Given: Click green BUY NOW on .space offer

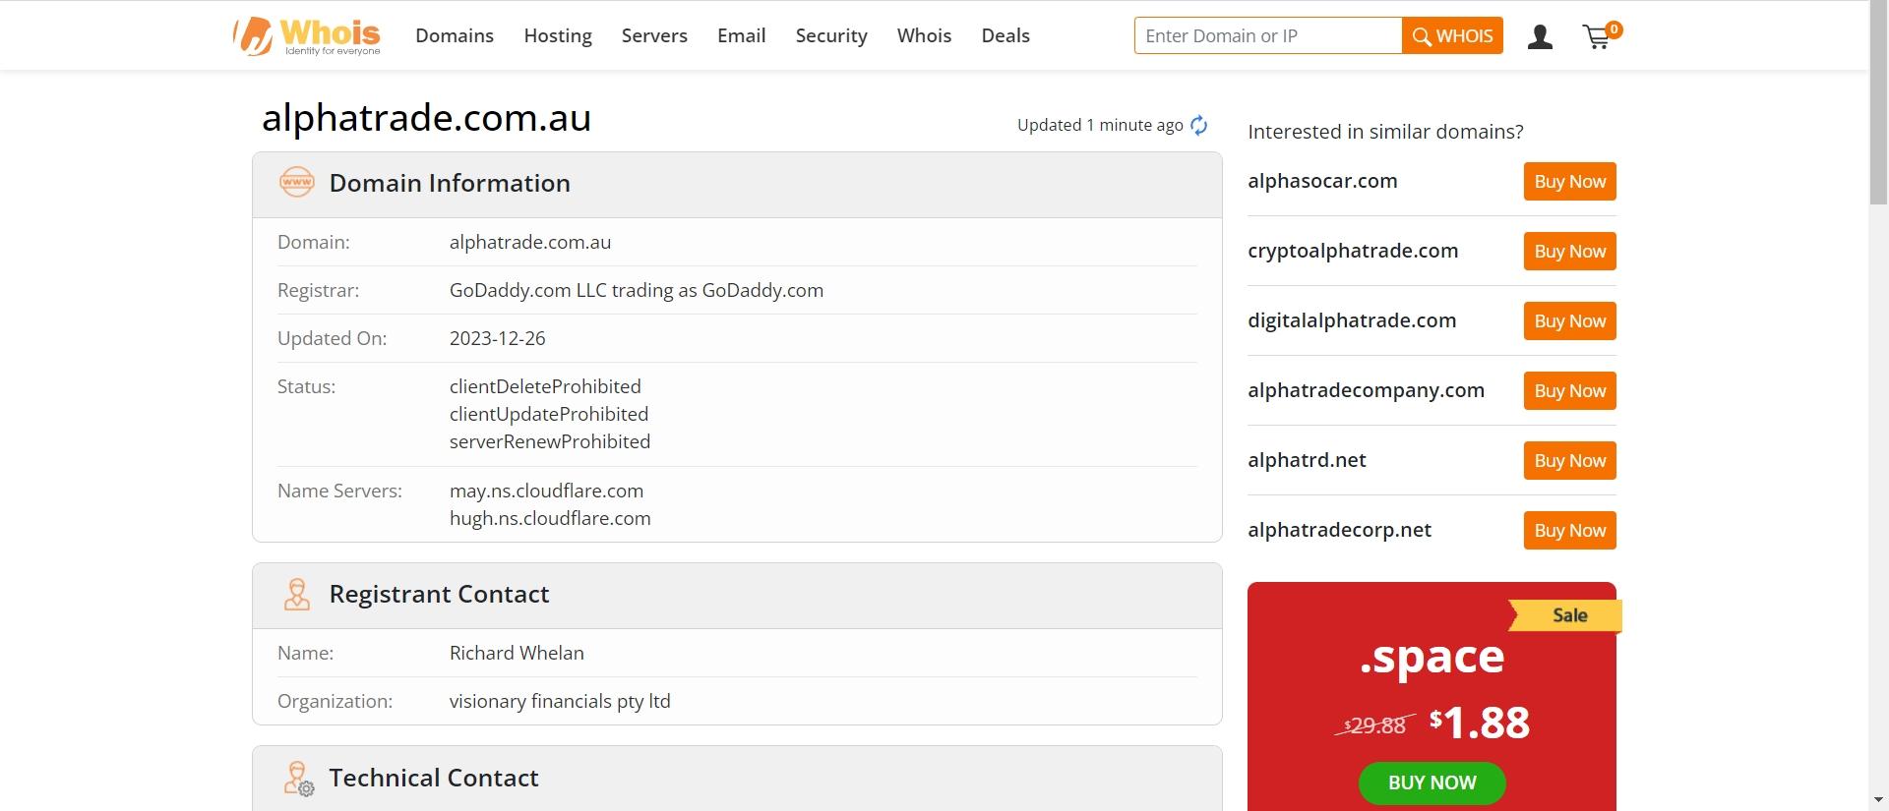Looking at the screenshot, I should (x=1432, y=783).
